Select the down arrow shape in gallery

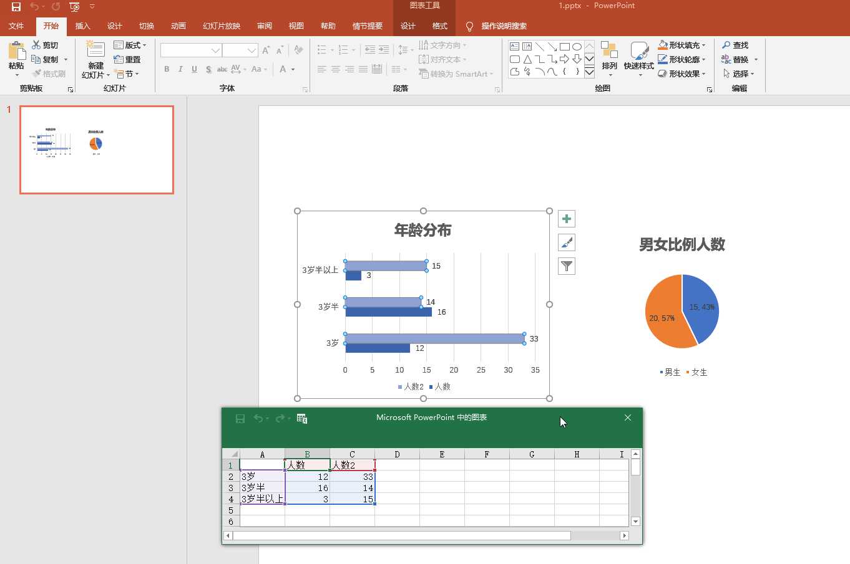(x=577, y=59)
